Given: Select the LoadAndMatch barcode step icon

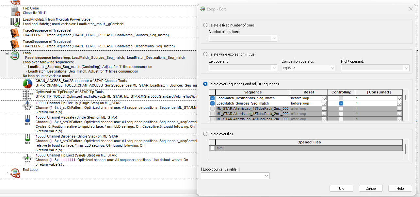Looking at the screenshot, I should [15, 22].
